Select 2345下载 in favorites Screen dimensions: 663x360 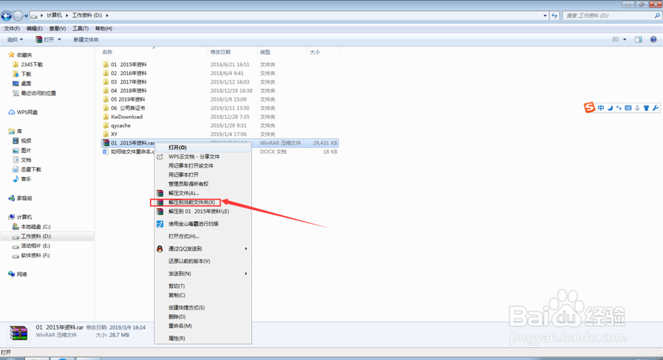click(x=32, y=64)
